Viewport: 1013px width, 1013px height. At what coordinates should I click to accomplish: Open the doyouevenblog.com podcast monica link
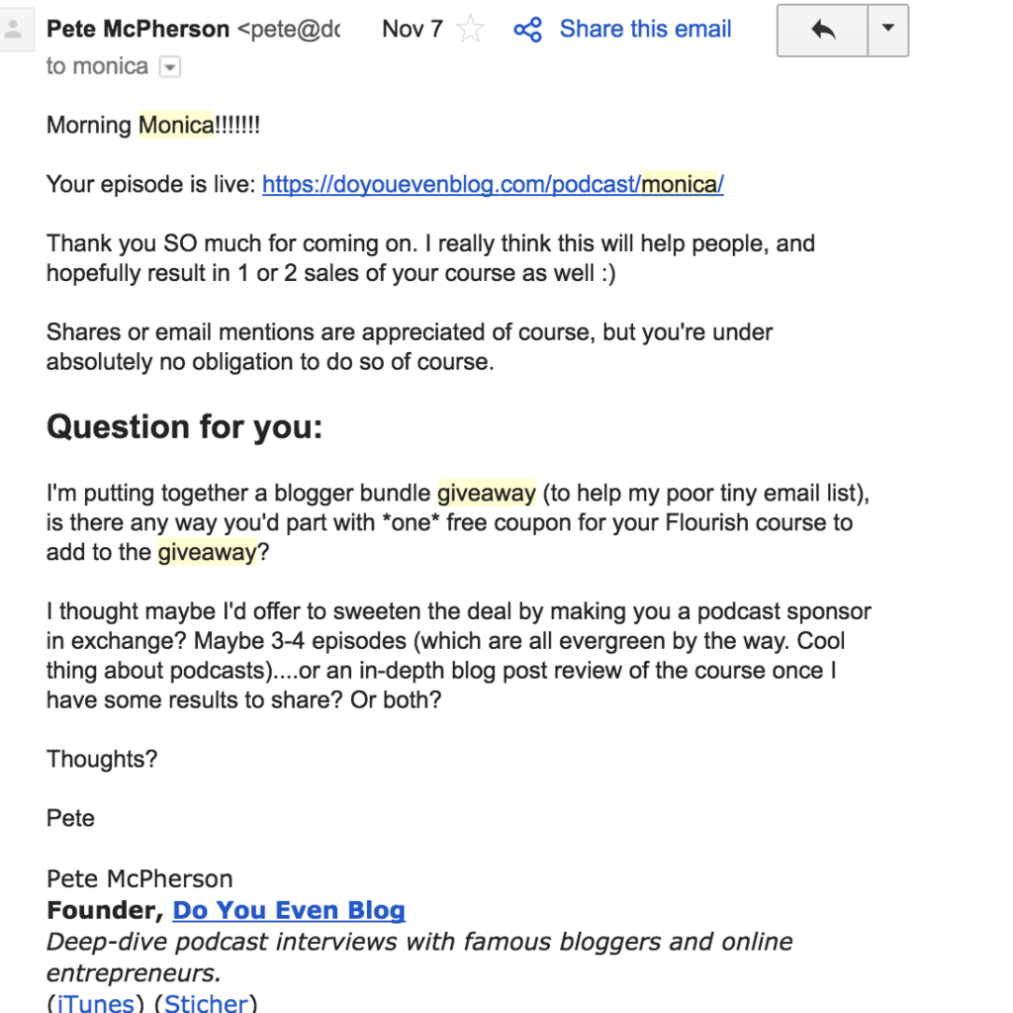(493, 185)
